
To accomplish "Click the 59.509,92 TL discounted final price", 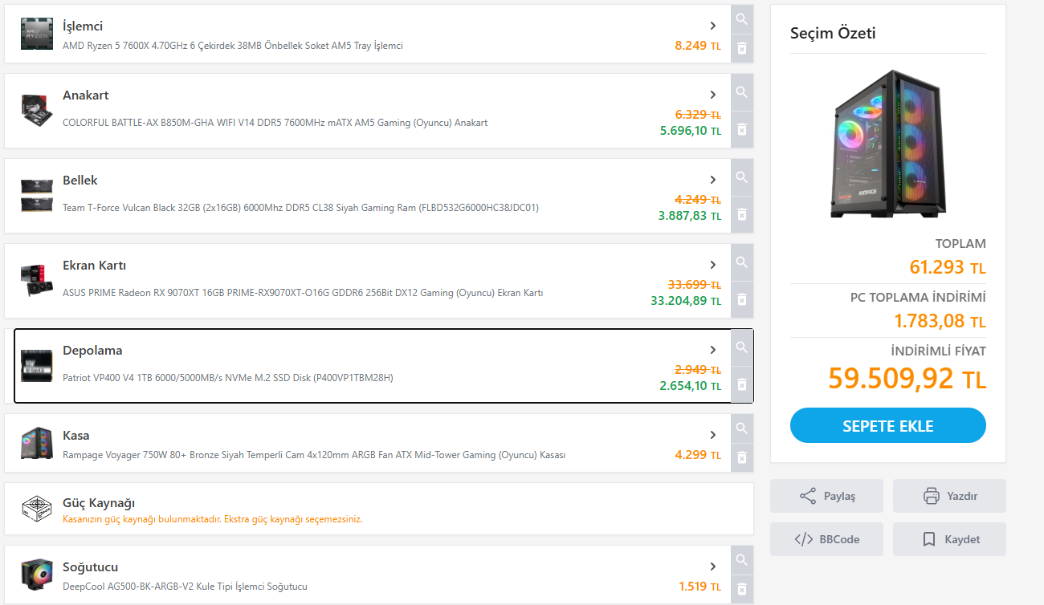I will tap(907, 378).
